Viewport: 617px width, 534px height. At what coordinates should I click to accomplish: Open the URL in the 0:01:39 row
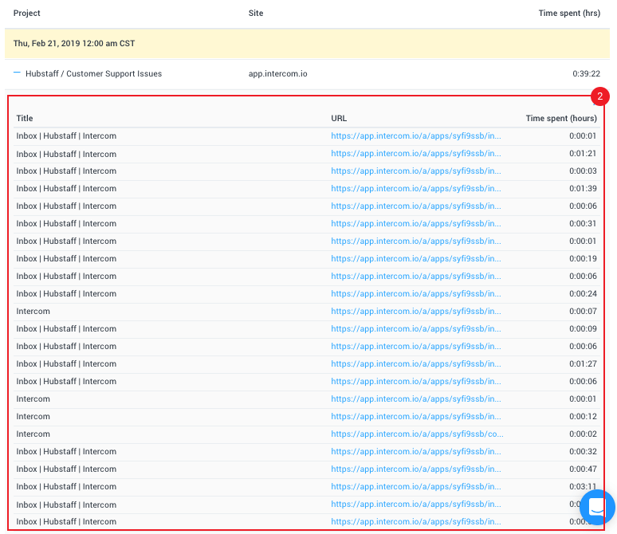click(x=416, y=188)
